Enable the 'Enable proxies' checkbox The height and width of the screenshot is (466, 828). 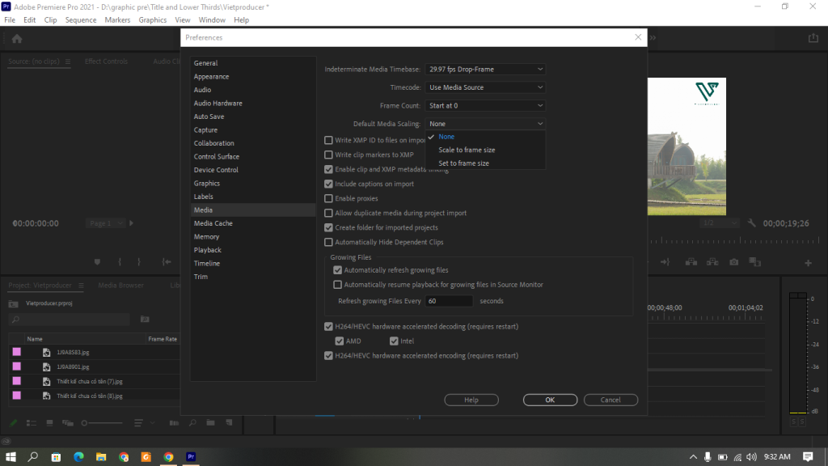[x=328, y=199]
